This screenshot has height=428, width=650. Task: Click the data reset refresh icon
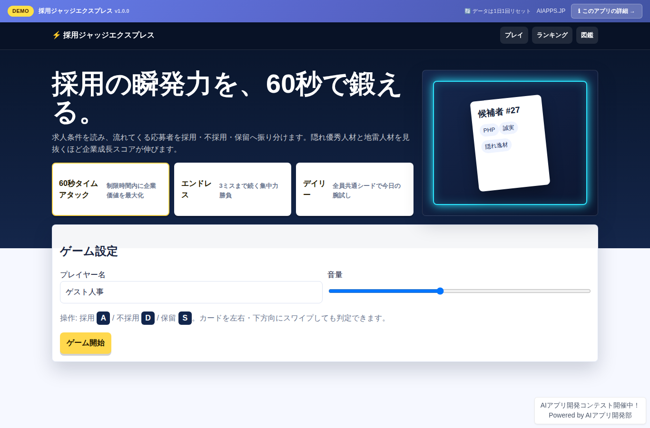[467, 11]
